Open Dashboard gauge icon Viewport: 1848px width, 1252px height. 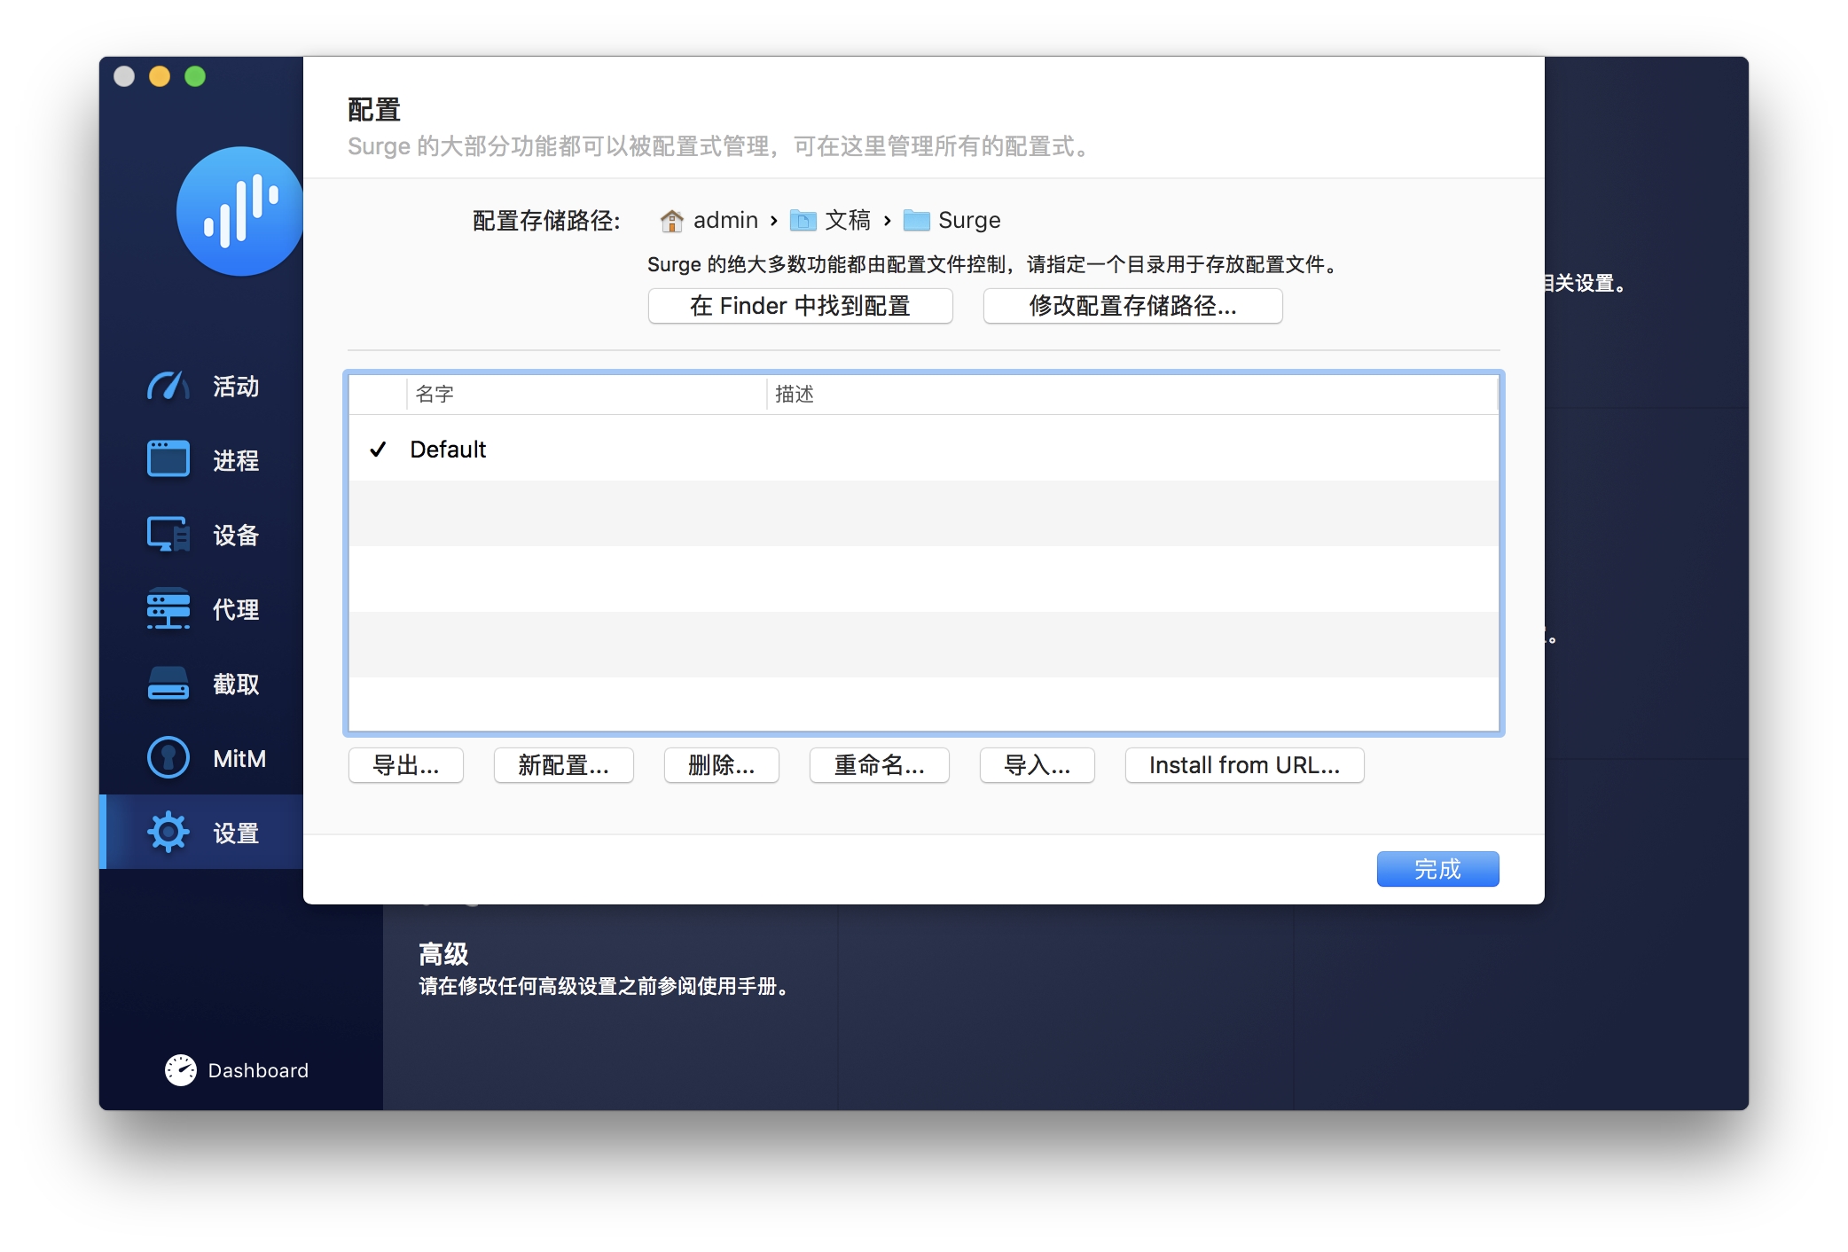point(181,1070)
